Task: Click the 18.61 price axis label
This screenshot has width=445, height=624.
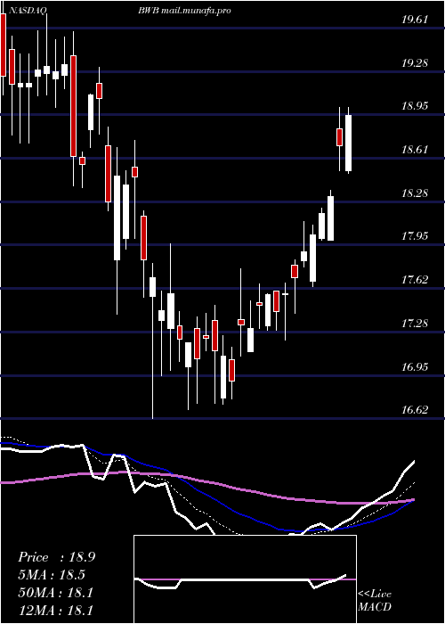Action: click(415, 150)
